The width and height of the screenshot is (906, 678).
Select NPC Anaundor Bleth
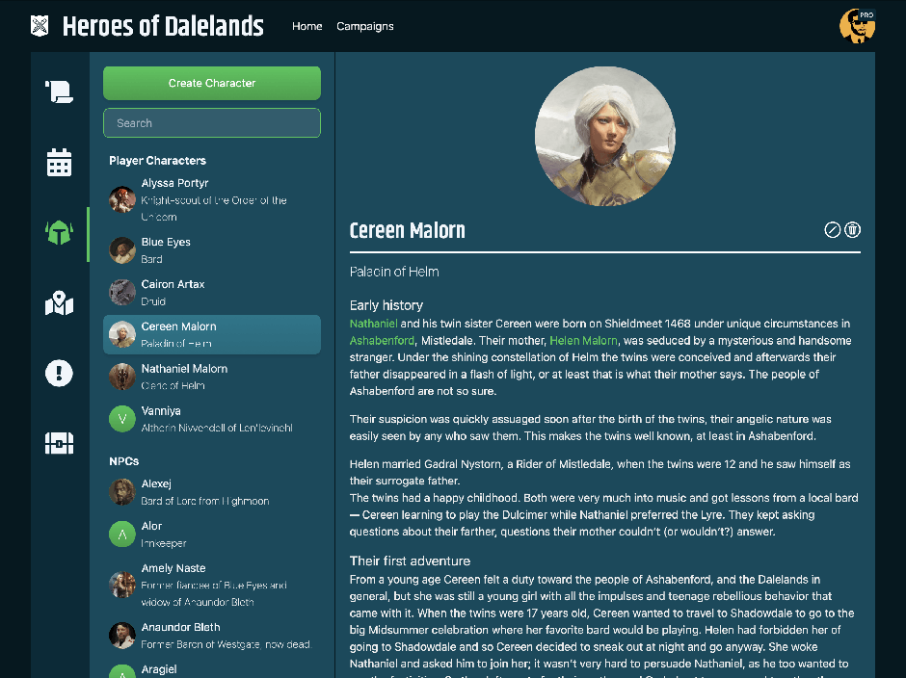[x=211, y=636]
